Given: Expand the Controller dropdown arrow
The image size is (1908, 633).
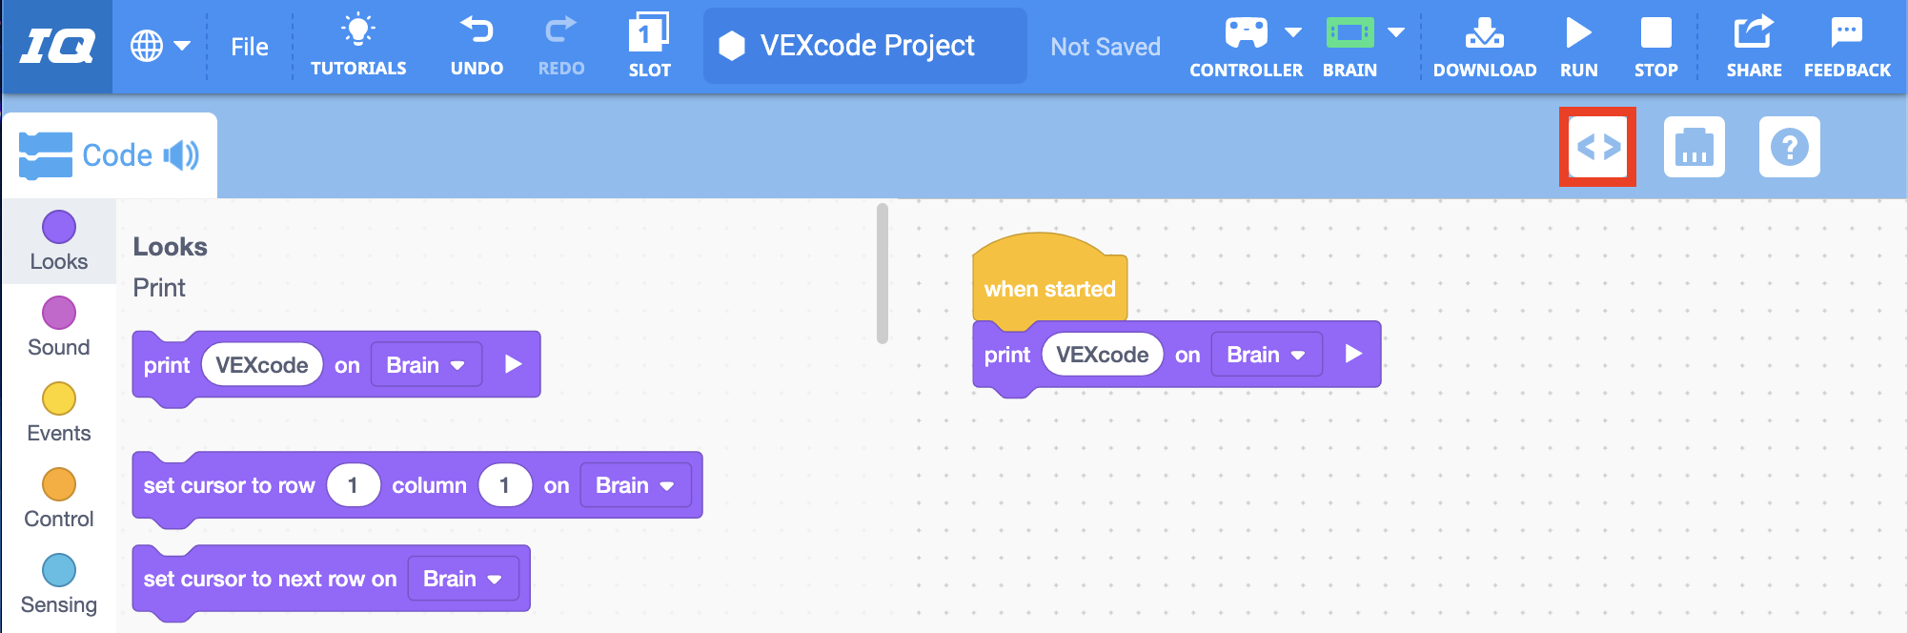Looking at the screenshot, I should pos(1294,31).
